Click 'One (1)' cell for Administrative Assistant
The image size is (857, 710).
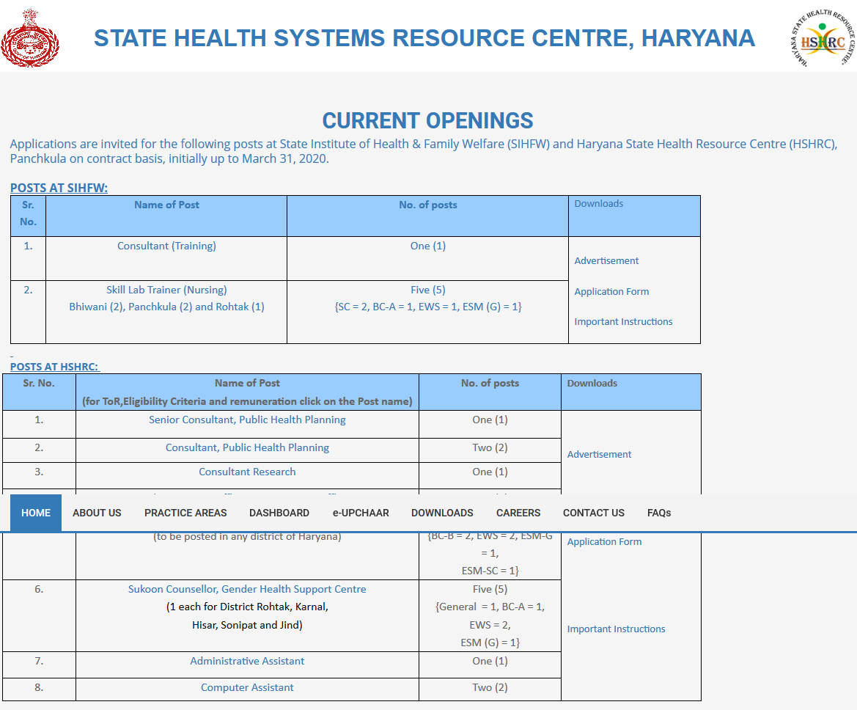490,661
